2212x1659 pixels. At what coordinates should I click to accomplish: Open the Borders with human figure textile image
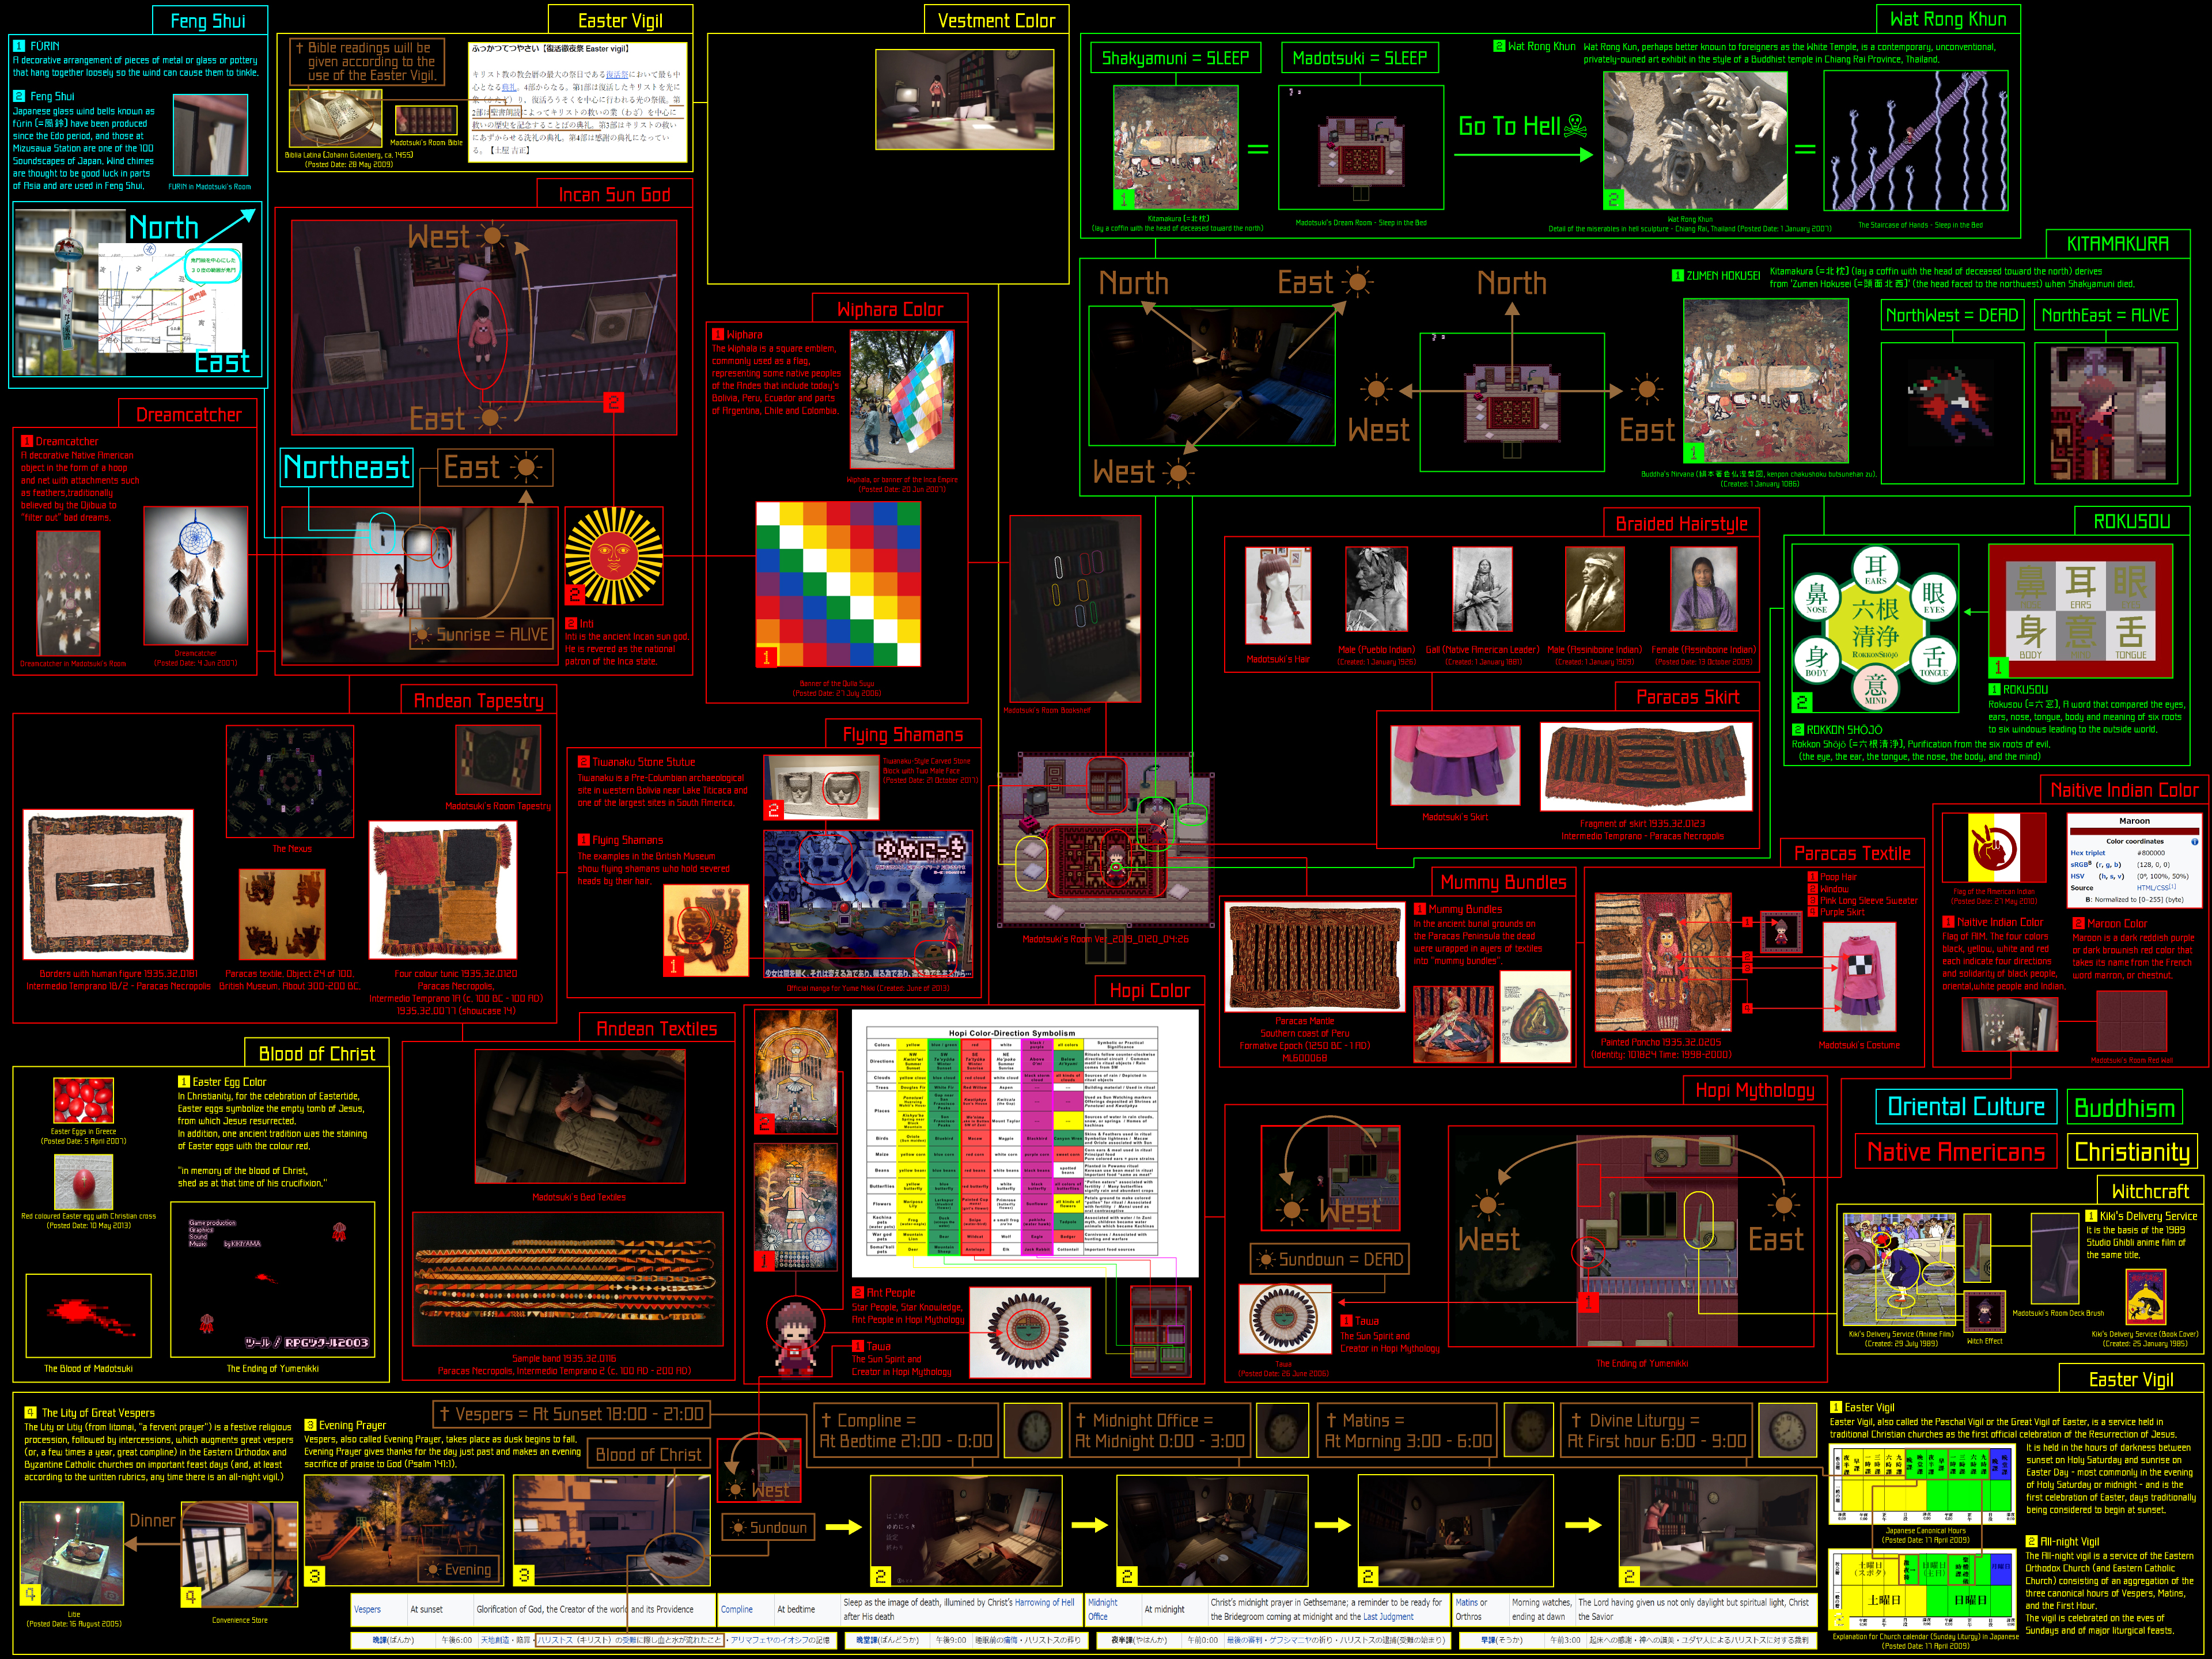(108, 885)
